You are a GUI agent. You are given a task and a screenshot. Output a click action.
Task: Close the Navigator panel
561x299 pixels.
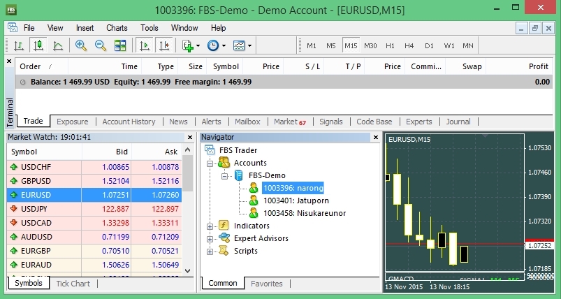pos(376,137)
